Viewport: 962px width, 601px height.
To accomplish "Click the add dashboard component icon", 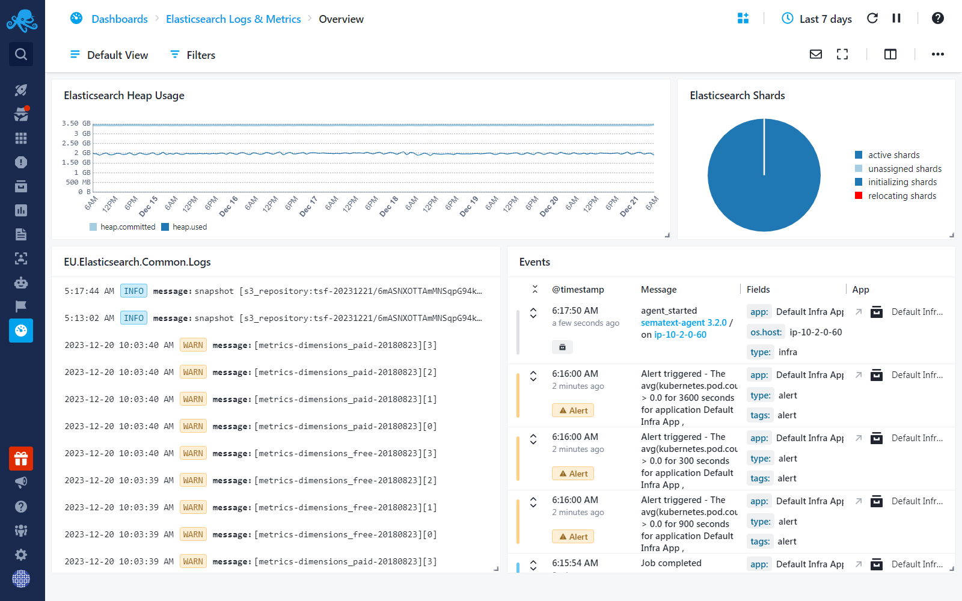I will point(743,18).
